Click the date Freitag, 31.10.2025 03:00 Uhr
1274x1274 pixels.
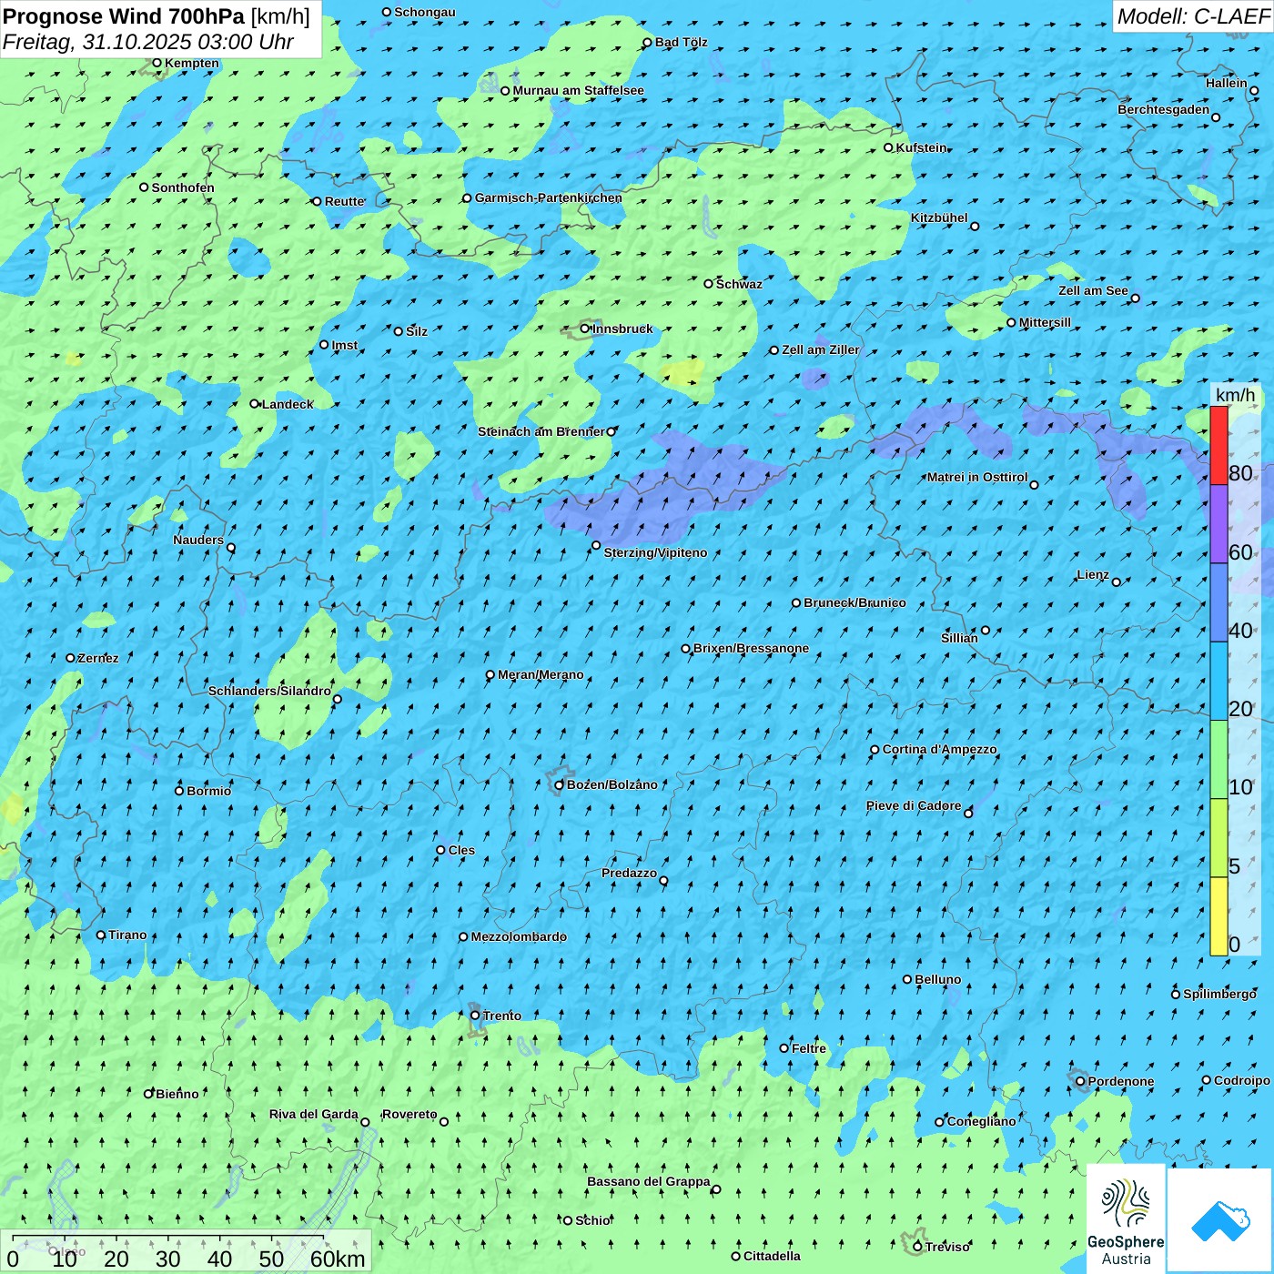148,42
